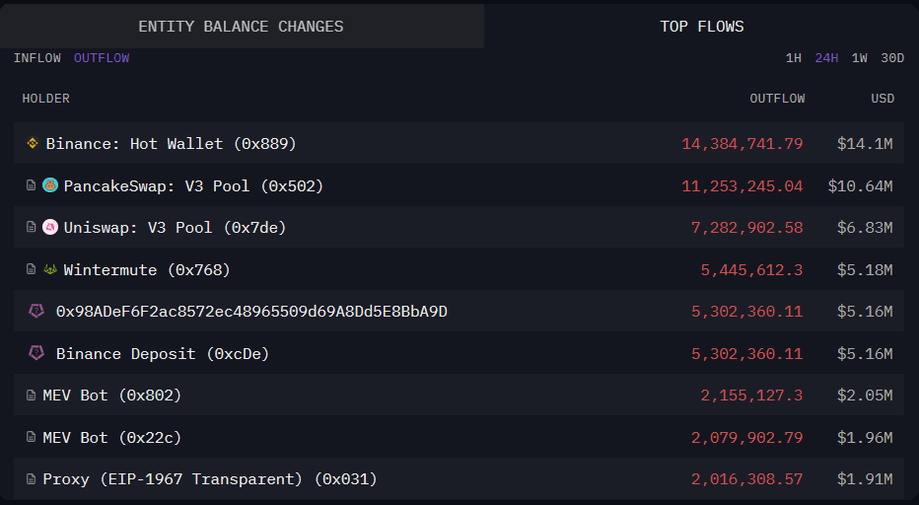Select the Outflow filter
Image resolution: width=919 pixels, height=505 pixels.
click(102, 58)
